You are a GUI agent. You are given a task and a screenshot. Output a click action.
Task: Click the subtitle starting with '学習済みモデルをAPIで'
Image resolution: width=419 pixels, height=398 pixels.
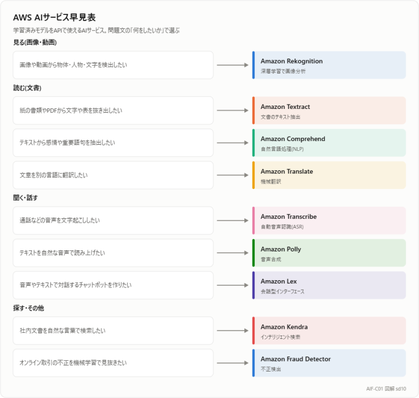pos(96,30)
